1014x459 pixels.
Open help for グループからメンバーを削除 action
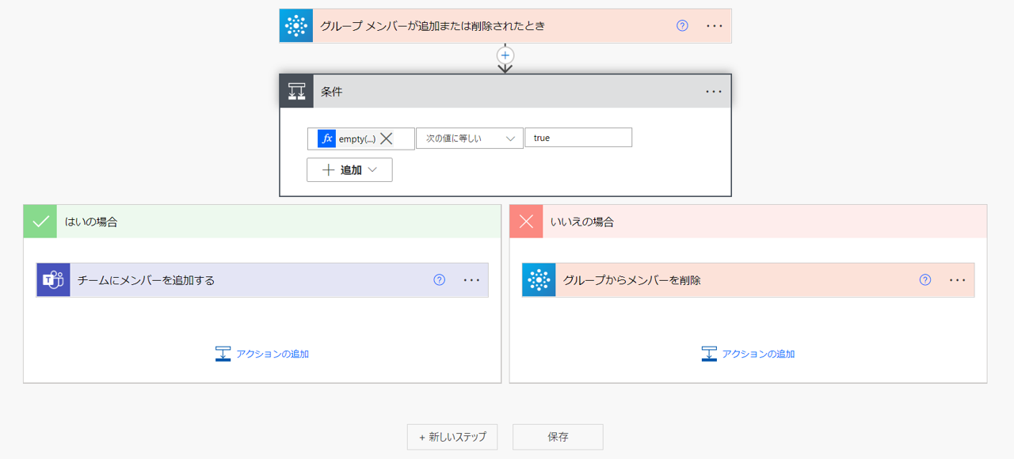(924, 279)
